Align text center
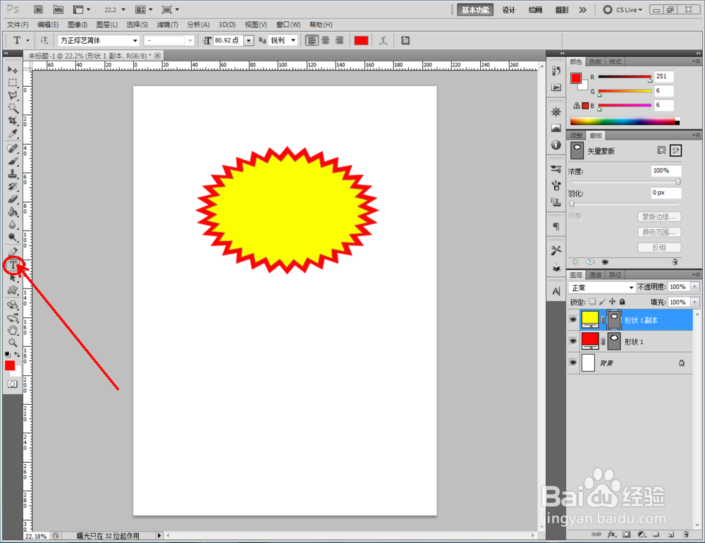This screenshot has width=705, height=543. pyautogui.click(x=326, y=40)
